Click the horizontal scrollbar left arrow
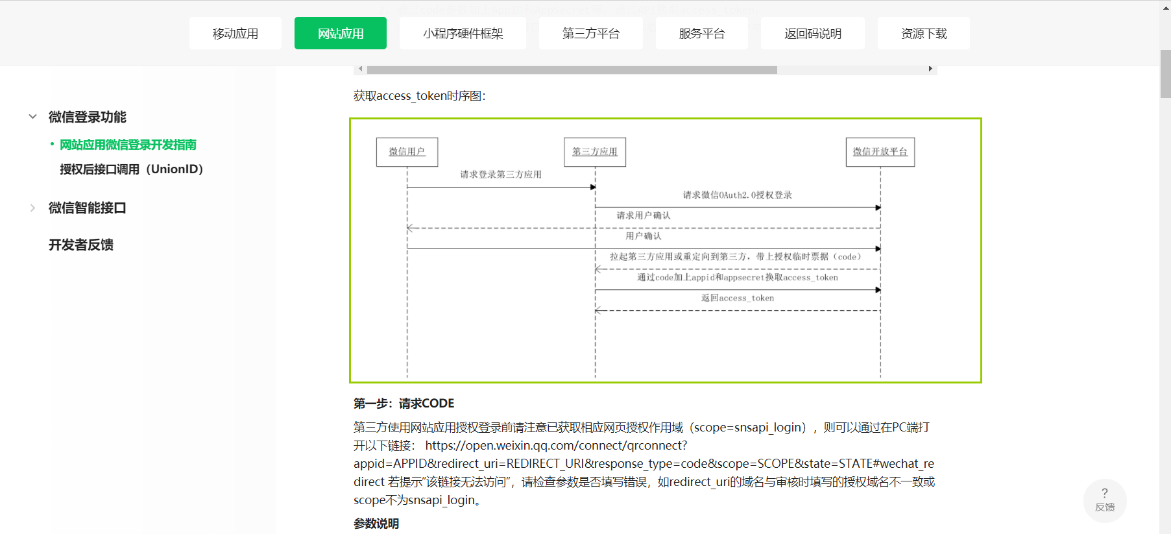The width and height of the screenshot is (1171, 534). pyautogui.click(x=361, y=69)
